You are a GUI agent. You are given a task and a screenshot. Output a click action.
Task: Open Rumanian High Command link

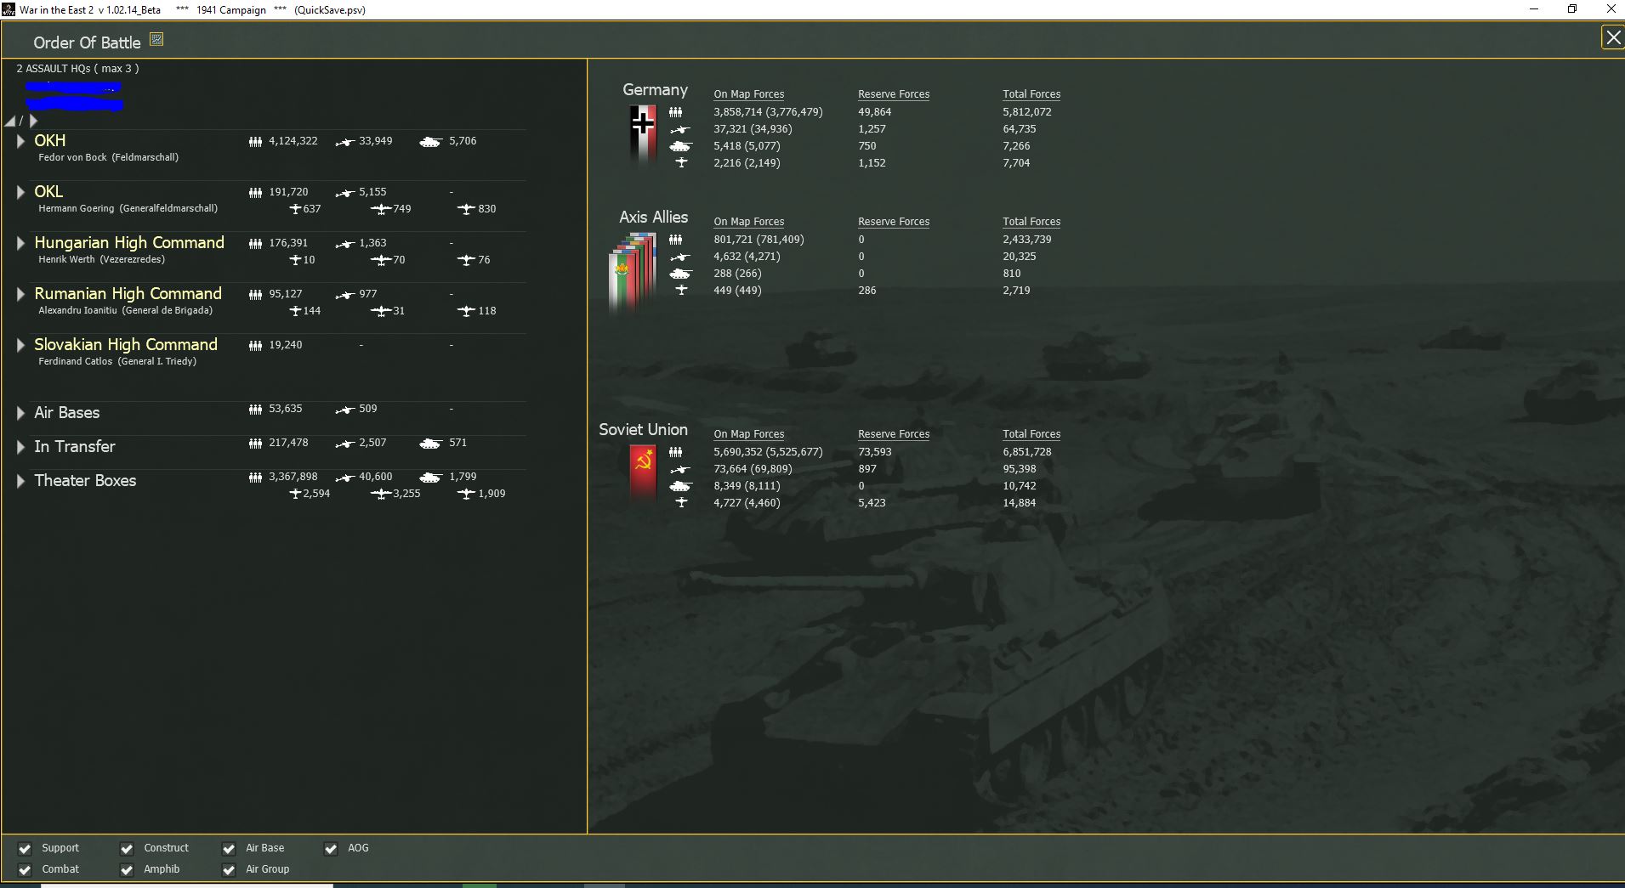click(x=128, y=293)
